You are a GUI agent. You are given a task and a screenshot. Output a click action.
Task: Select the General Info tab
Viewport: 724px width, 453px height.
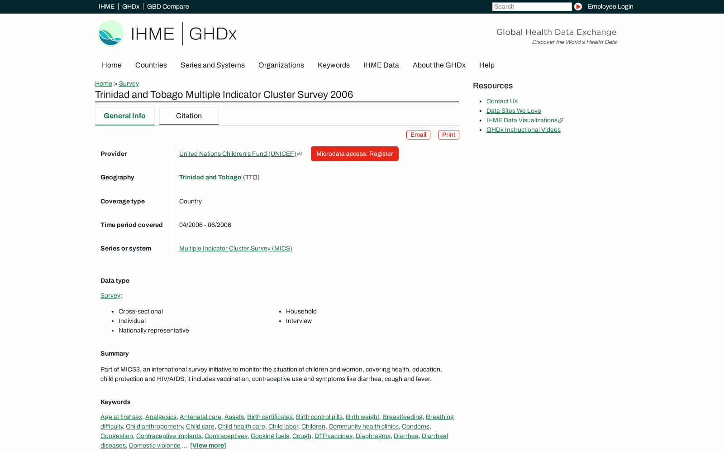[124, 116]
